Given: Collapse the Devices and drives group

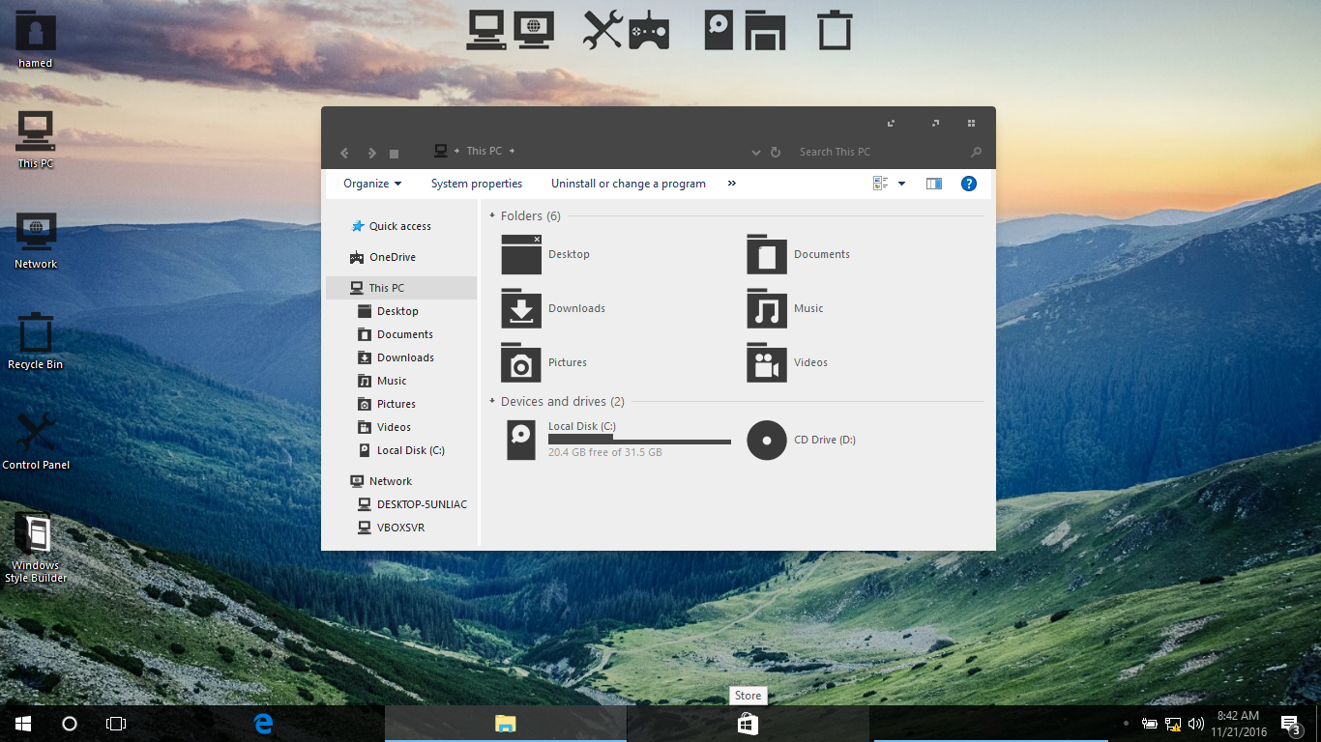Looking at the screenshot, I should pos(492,402).
